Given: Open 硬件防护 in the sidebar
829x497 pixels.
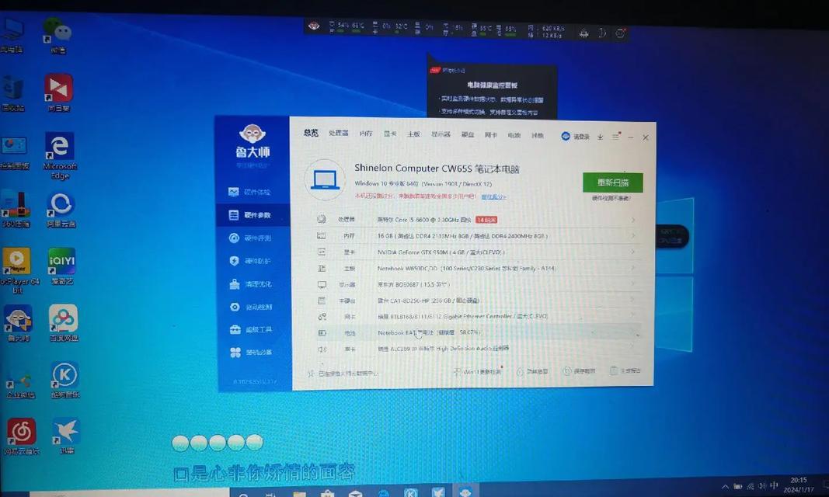Looking at the screenshot, I should 251,261.
